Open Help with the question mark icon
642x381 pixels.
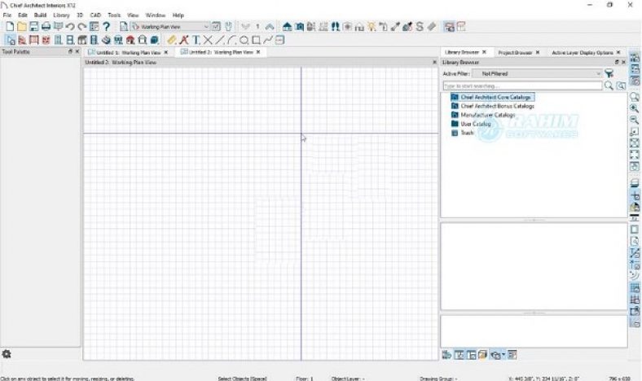[107, 27]
